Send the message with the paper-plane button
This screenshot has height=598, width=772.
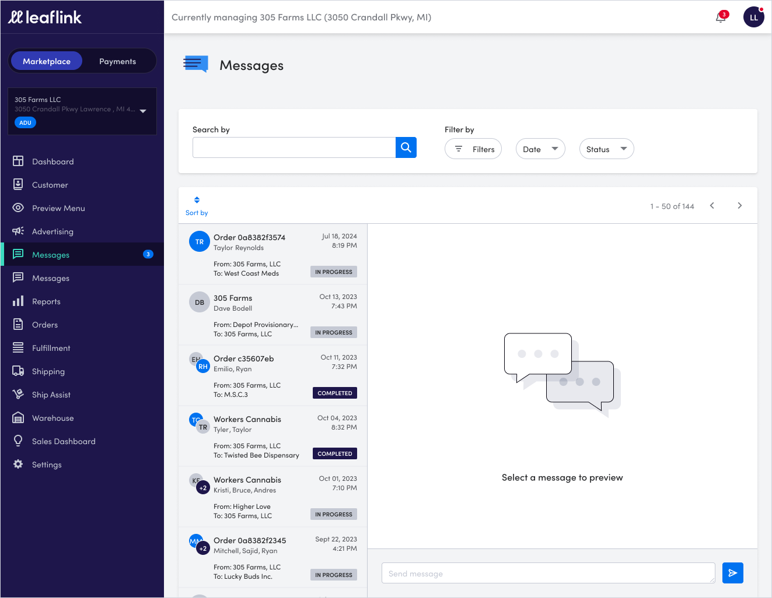click(x=733, y=573)
